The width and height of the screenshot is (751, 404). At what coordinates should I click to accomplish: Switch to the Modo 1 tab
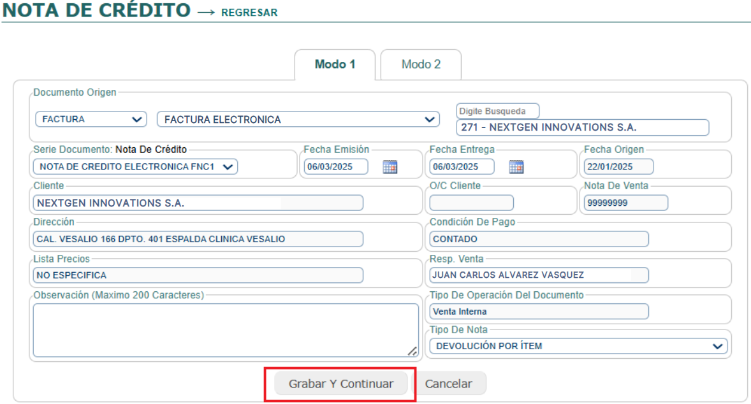pyautogui.click(x=335, y=64)
